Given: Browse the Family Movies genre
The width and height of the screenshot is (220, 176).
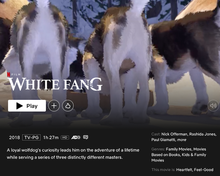Looking at the screenshot, I should [x=179, y=149].
